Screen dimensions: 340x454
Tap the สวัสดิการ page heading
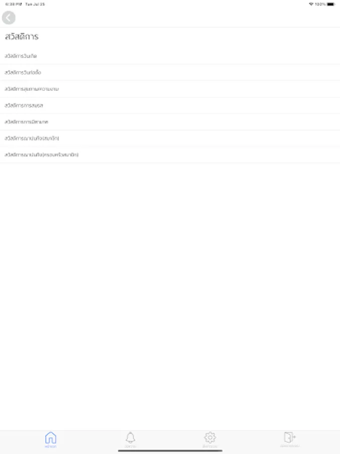22,36
